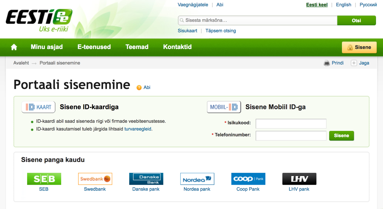This screenshot has height=209, width=383.
Task: Select the Coop Pank logo
Action: [x=248, y=179]
